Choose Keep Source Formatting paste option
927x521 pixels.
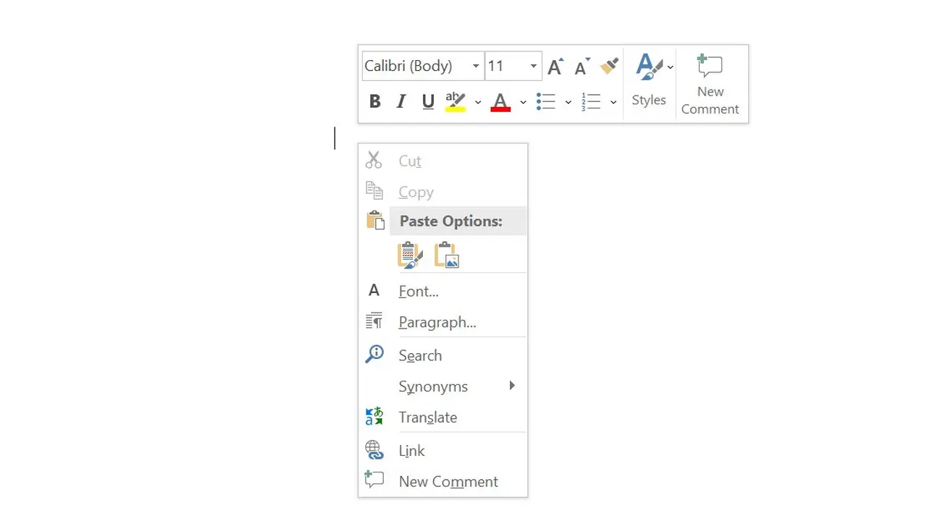[x=410, y=255]
